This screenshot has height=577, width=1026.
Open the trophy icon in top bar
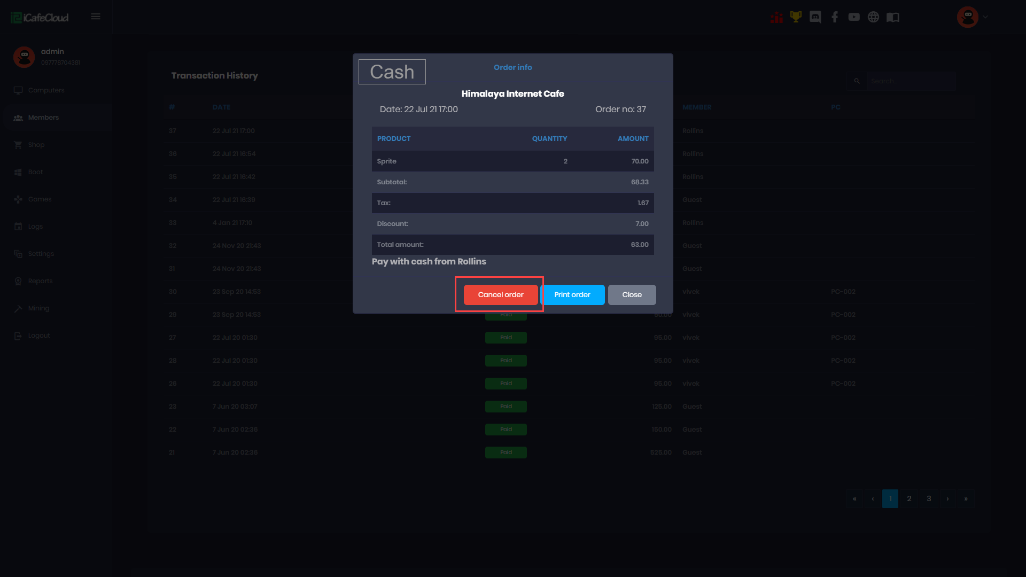point(796,17)
